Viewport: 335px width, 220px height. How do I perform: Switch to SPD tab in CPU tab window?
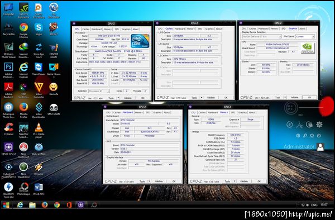(x=117, y=29)
